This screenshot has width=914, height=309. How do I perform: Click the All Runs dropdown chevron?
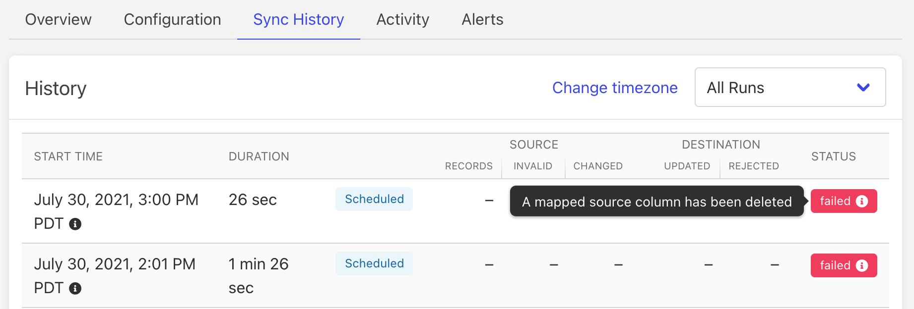863,87
